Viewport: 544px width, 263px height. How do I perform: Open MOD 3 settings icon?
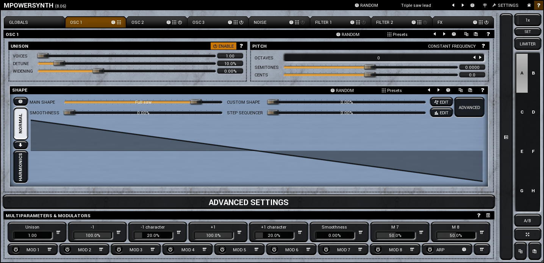pyautogui.click(x=153, y=249)
